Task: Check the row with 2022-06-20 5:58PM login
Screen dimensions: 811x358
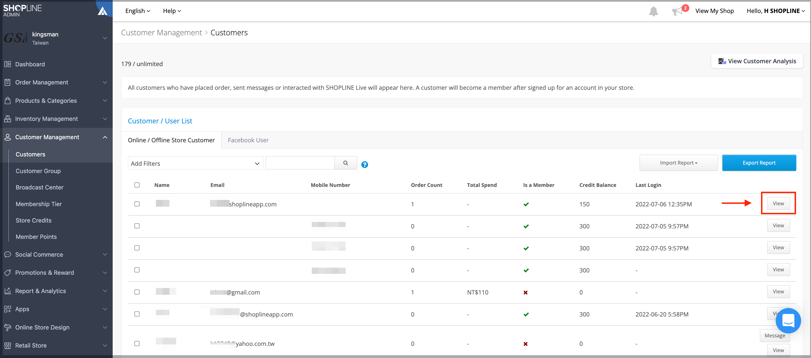Action: 137,314
